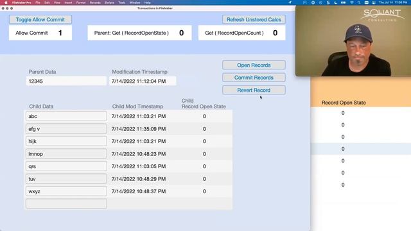Click the child data field 'efg v'
Image resolution: width=411 pixels, height=231 pixels.
coord(66,129)
